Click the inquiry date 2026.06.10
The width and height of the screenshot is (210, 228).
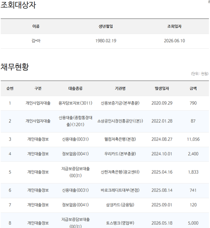tap(174, 41)
